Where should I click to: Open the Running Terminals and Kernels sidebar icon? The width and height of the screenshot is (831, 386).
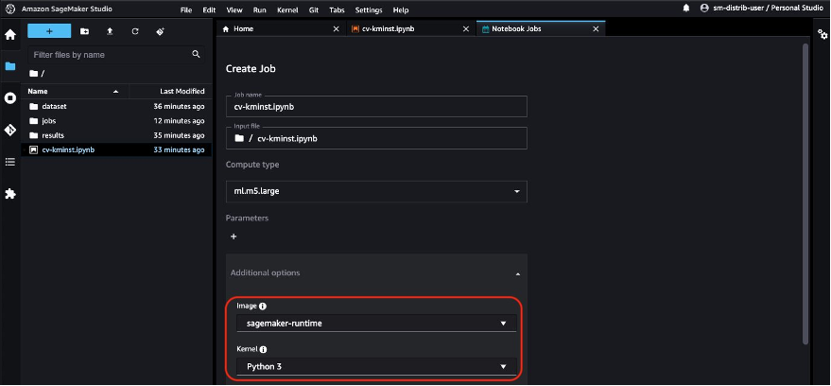(10, 98)
